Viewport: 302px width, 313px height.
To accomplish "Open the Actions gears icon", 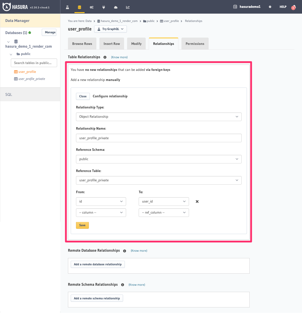I will pyautogui.click(x=92, y=7).
